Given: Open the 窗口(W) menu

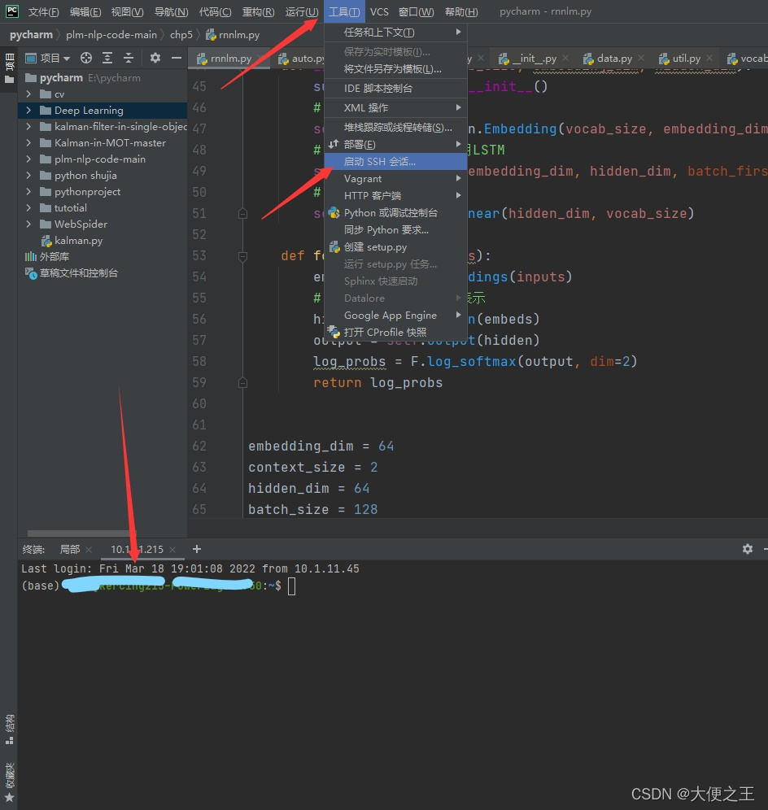Looking at the screenshot, I should (x=416, y=11).
